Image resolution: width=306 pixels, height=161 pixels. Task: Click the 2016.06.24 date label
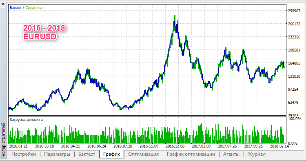coord(97,146)
